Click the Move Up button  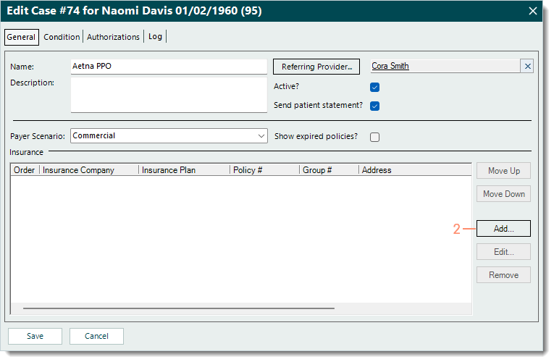[x=503, y=171]
